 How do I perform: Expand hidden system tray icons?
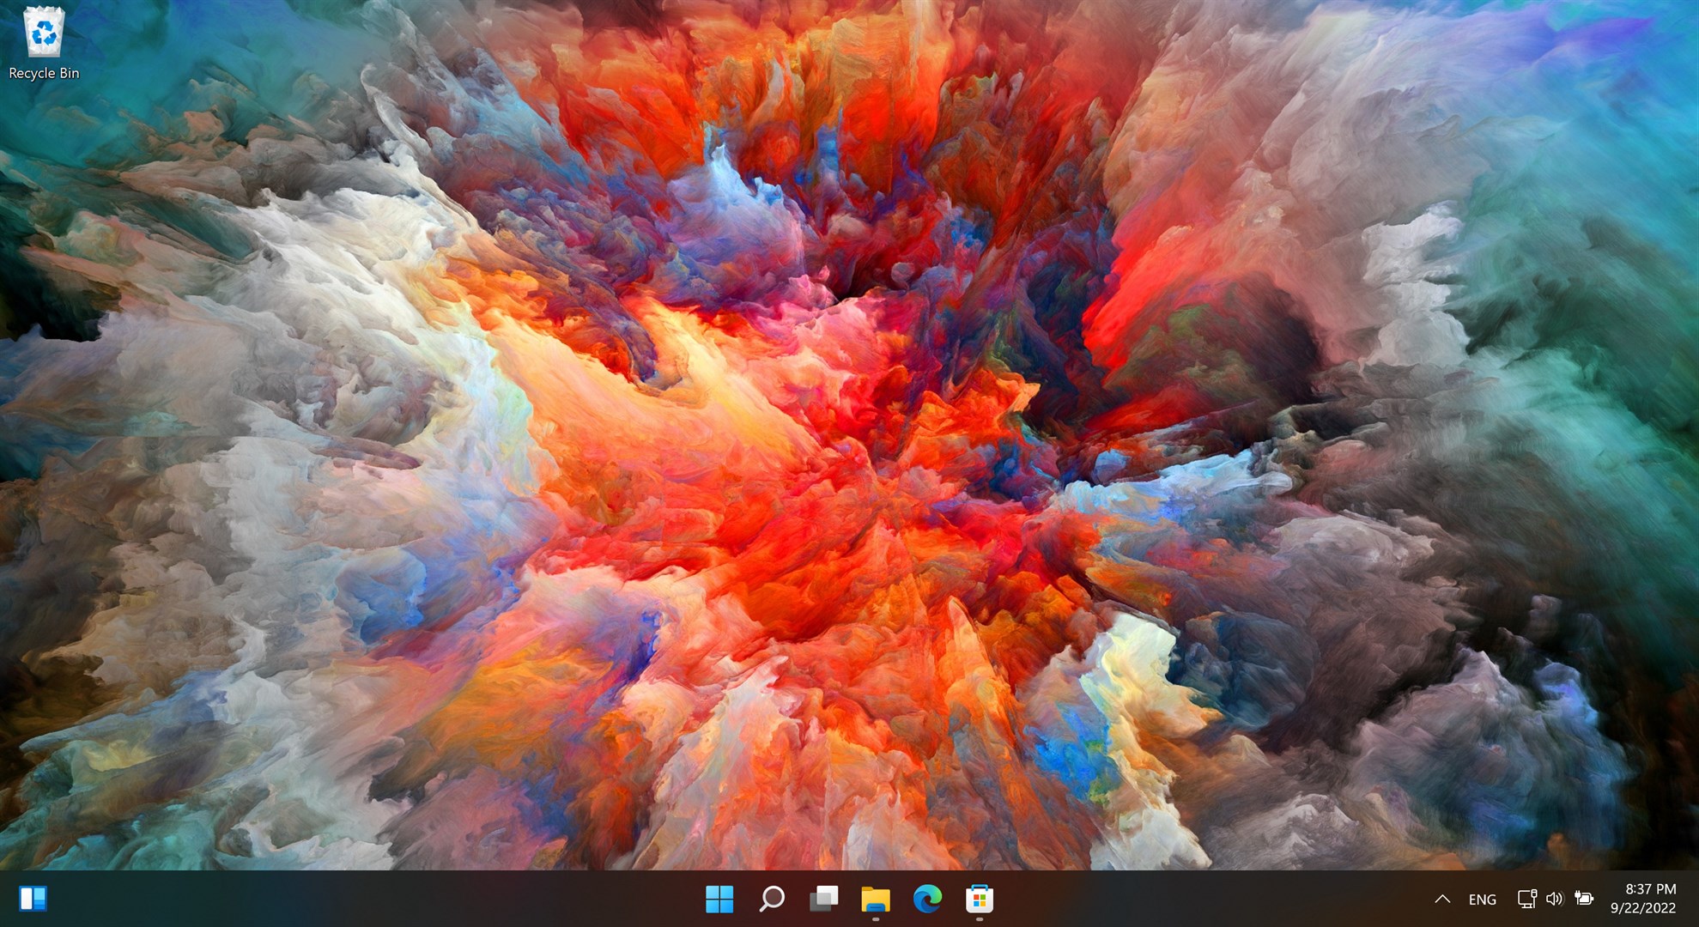(1442, 899)
